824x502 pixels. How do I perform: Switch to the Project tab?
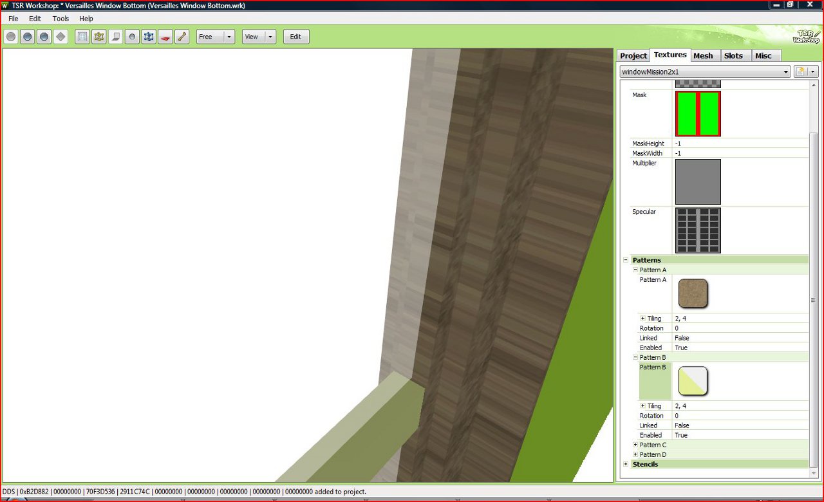[633, 55]
